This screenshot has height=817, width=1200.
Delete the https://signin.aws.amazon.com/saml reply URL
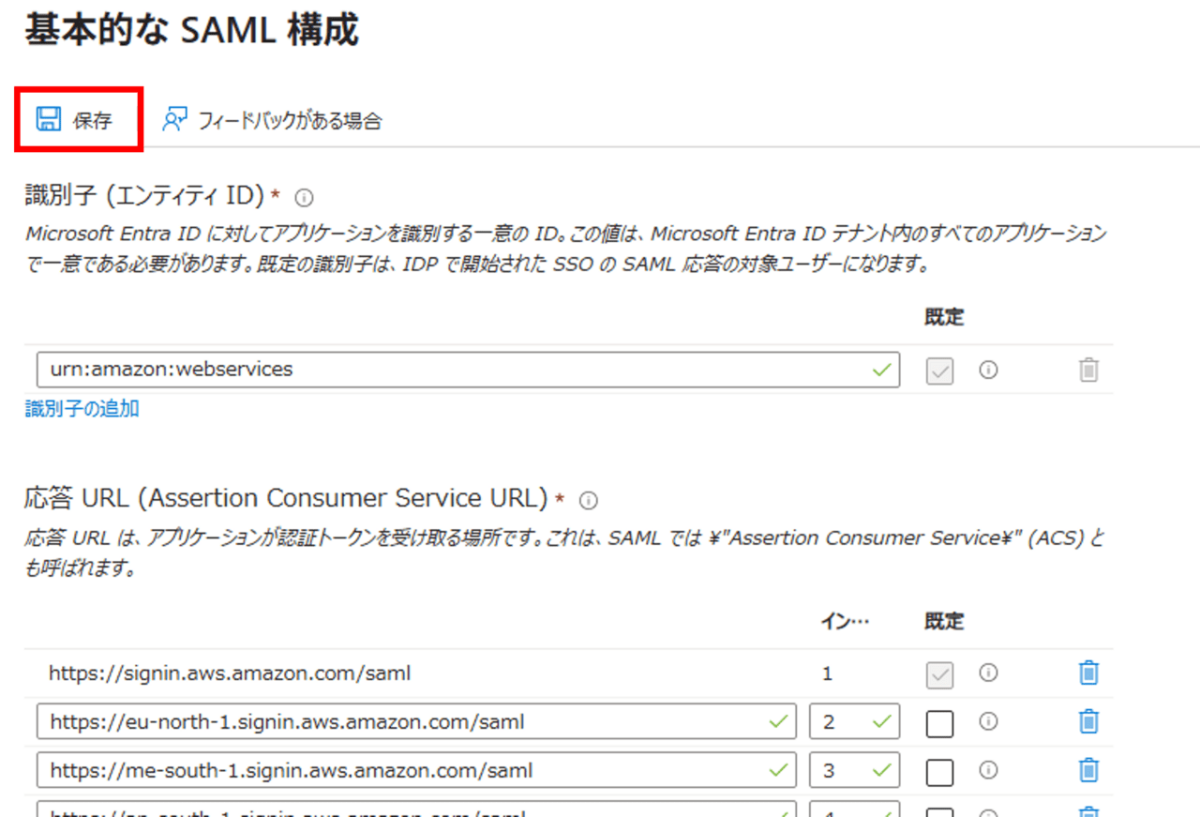[x=1087, y=673]
